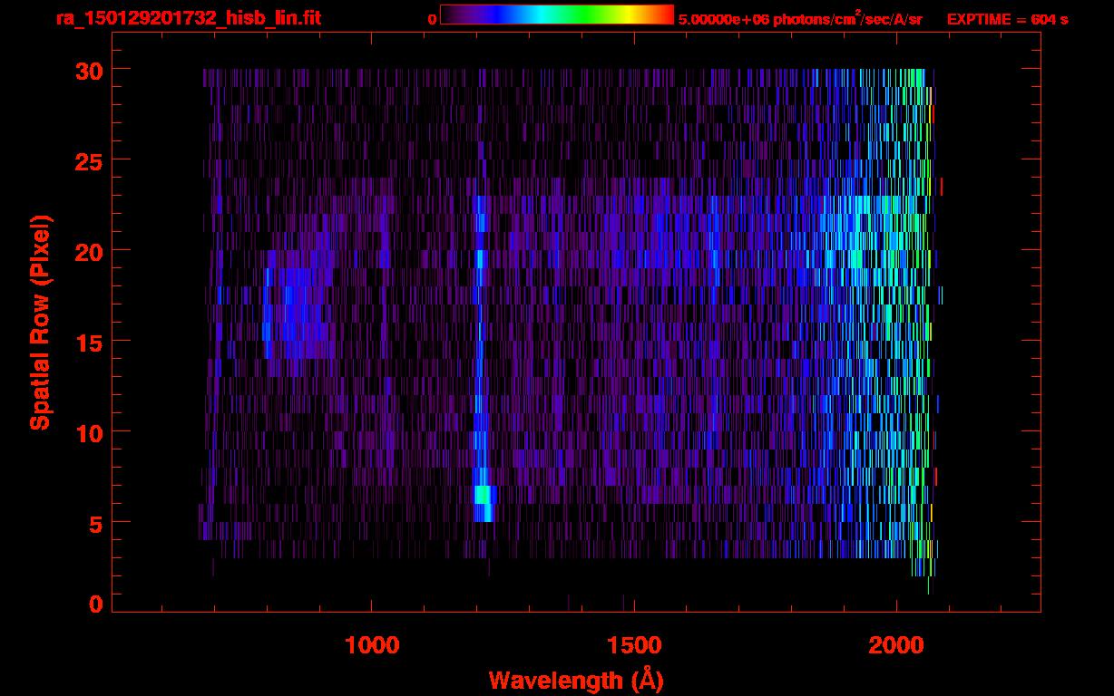Click the 2000 wavelength tick label
The width and height of the screenshot is (1114, 696).
pos(895,645)
